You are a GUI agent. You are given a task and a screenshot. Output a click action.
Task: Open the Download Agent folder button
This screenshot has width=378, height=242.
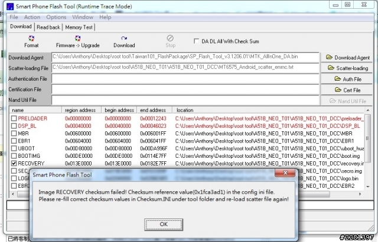click(x=347, y=58)
